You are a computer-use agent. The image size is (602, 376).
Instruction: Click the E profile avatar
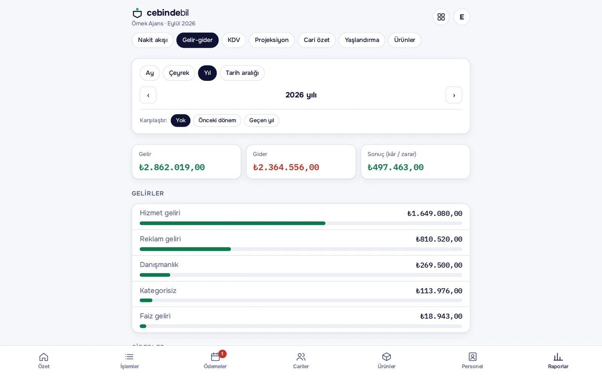[462, 17]
